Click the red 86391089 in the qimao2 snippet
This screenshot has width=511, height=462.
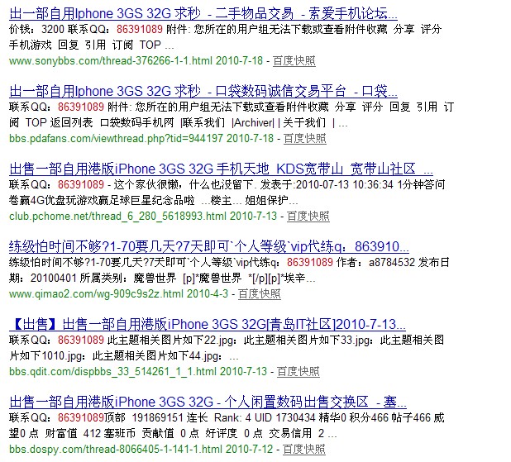[x=310, y=262]
